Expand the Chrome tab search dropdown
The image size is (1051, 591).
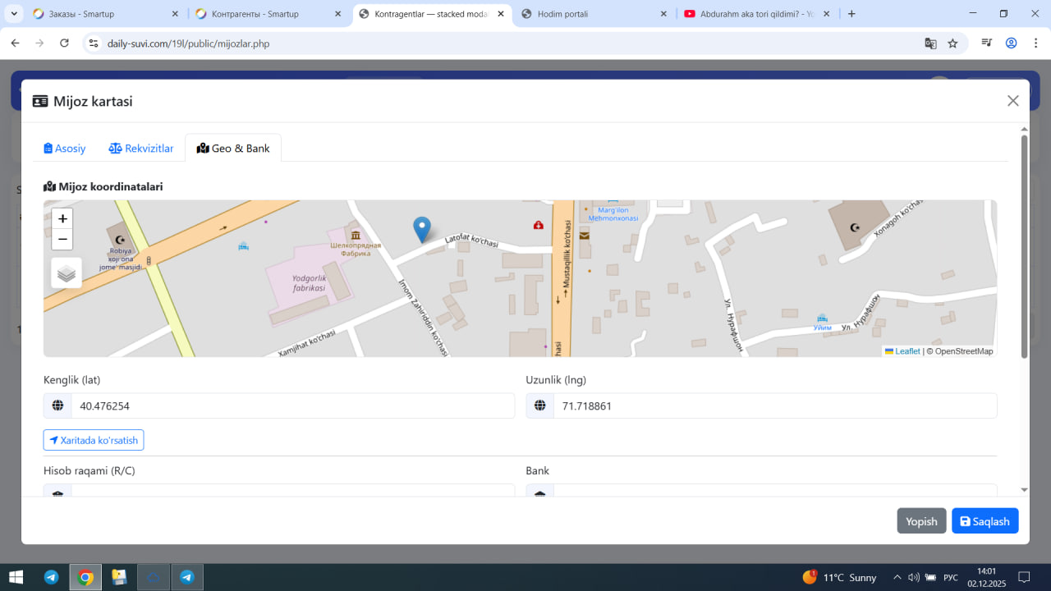pyautogui.click(x=15, y=14)
